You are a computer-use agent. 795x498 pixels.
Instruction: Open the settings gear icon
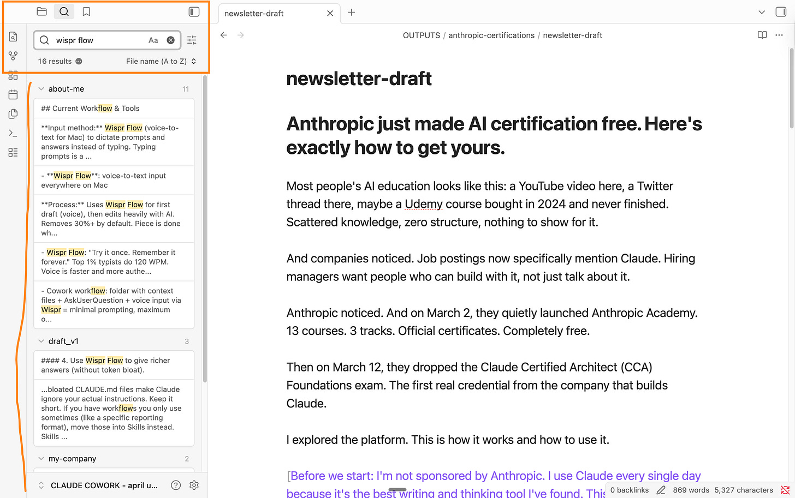tap(194, 485)
